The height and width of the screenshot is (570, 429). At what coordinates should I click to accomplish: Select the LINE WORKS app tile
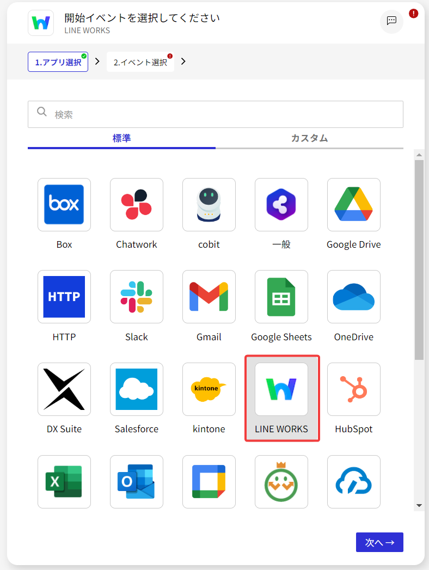tap(282, 398)
